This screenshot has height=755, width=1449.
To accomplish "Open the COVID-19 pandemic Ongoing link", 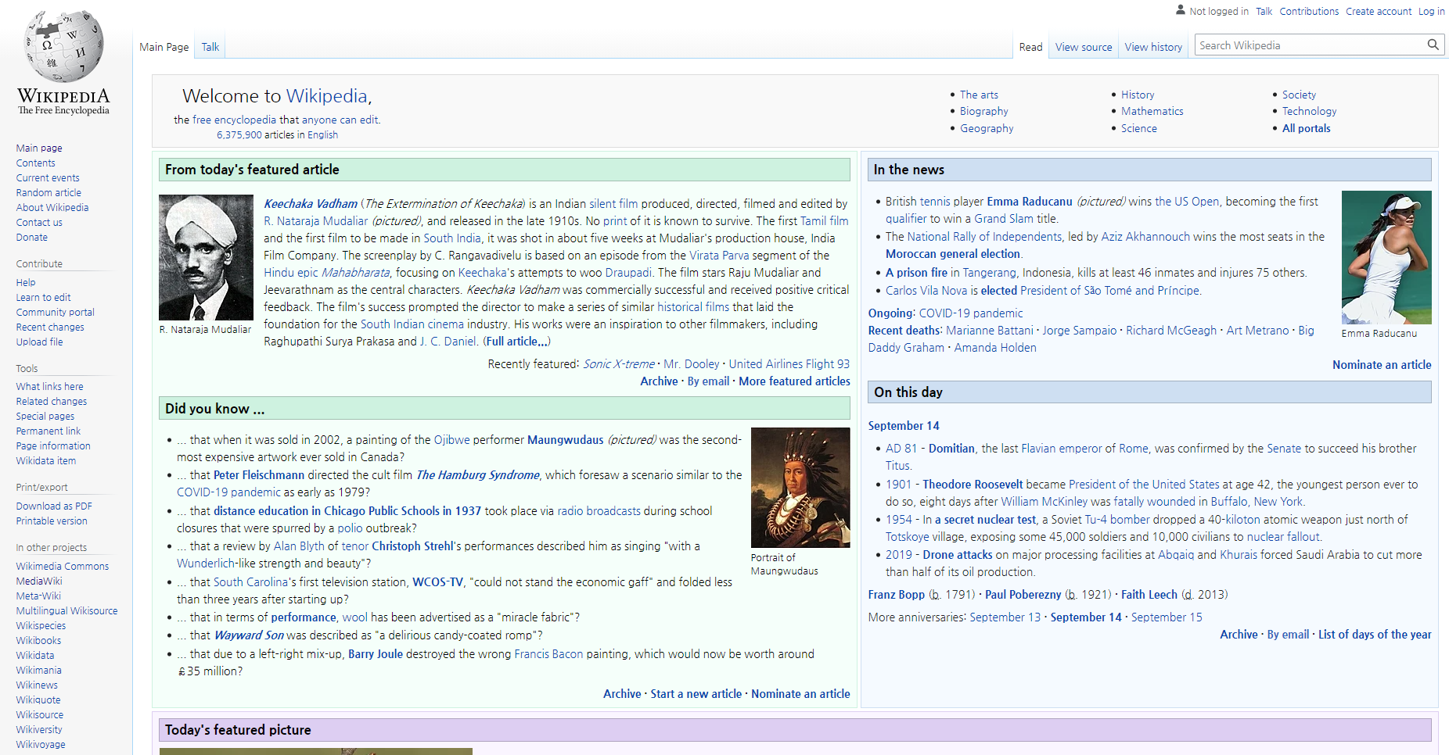I will tap(970, 313).
